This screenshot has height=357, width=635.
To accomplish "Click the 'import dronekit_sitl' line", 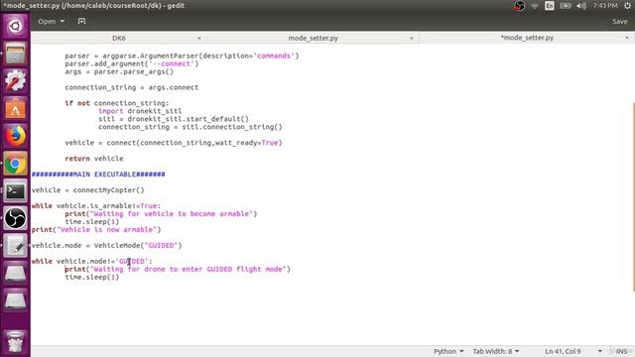I will (140, 111).
